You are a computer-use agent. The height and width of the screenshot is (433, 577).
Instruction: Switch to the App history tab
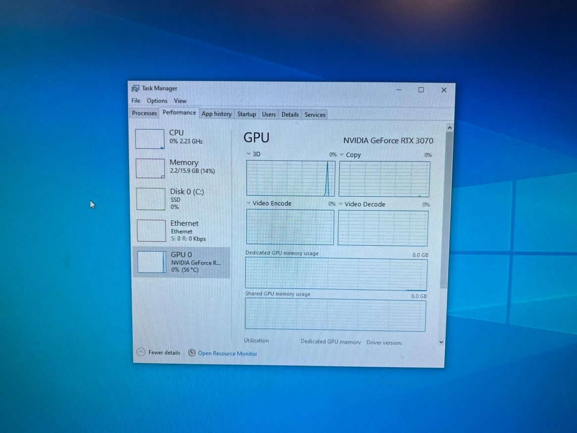(x=217, y=114)
